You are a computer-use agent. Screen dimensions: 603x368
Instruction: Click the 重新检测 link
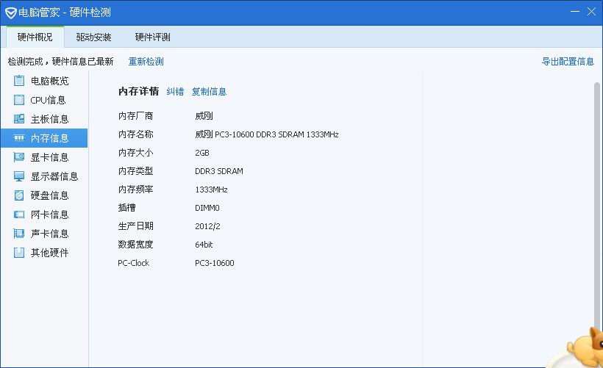(x=146, y=62)
